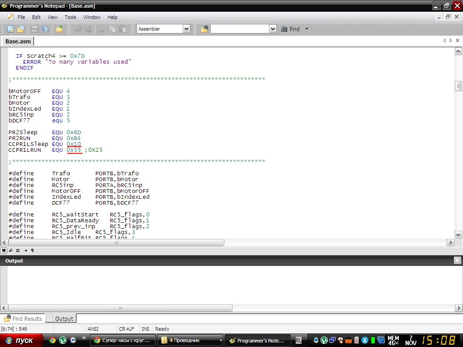463x347 pixels.
Task: Toggle word wrap arrow icon
Action: (11, 250)
